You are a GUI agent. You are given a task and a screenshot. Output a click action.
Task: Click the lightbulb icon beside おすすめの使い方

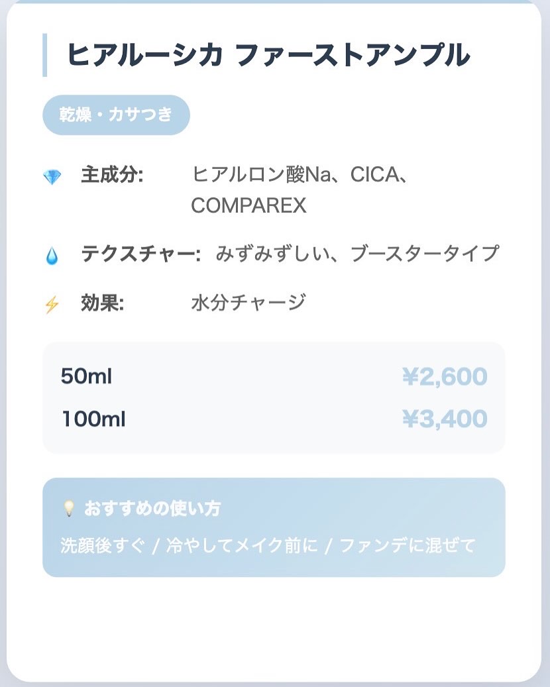coord(68,509)
